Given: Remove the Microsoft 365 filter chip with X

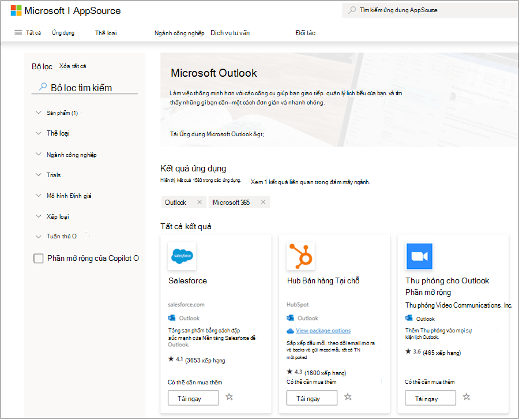Looking at the screenshot, I should point(263,202).
